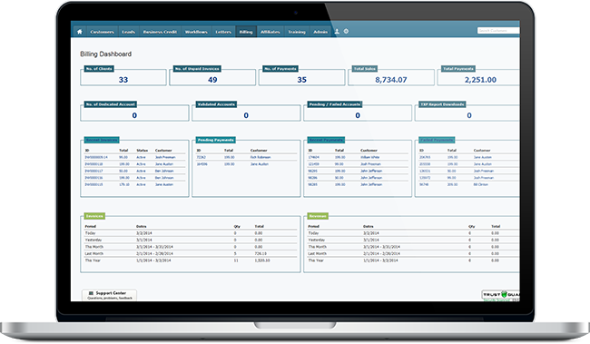Go to the Affiliates tab
590x344 pixels.
pos(270,32)
